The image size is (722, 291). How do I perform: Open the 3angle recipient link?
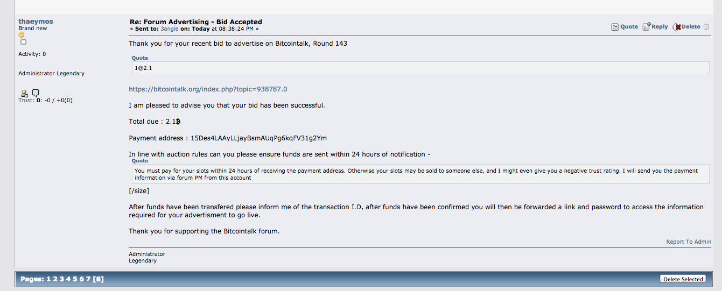pos(170,29)
